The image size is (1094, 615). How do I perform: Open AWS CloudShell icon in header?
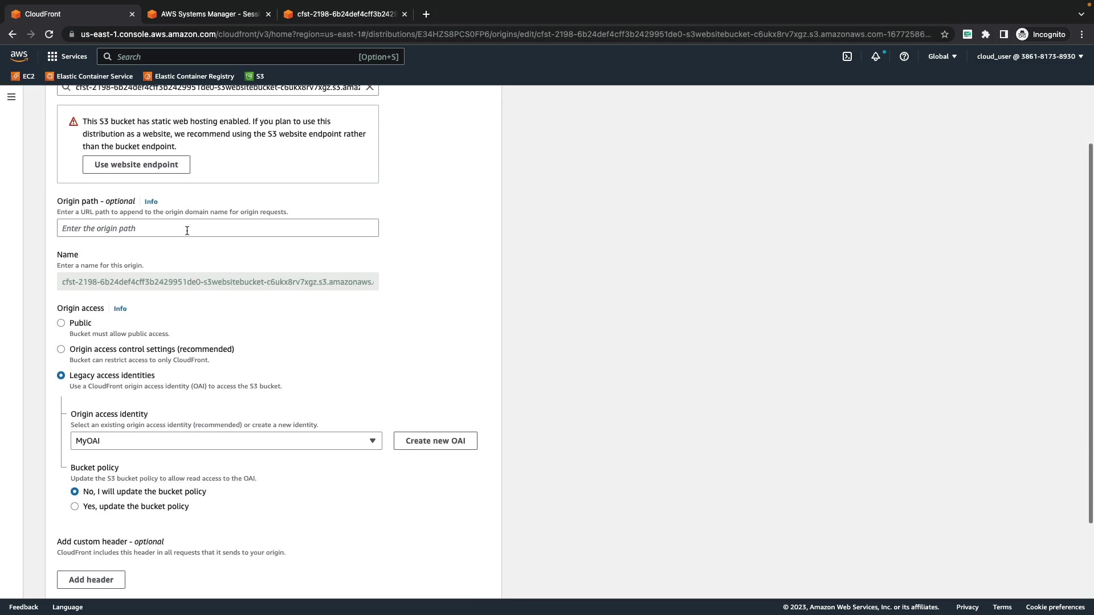coord(847,56)
